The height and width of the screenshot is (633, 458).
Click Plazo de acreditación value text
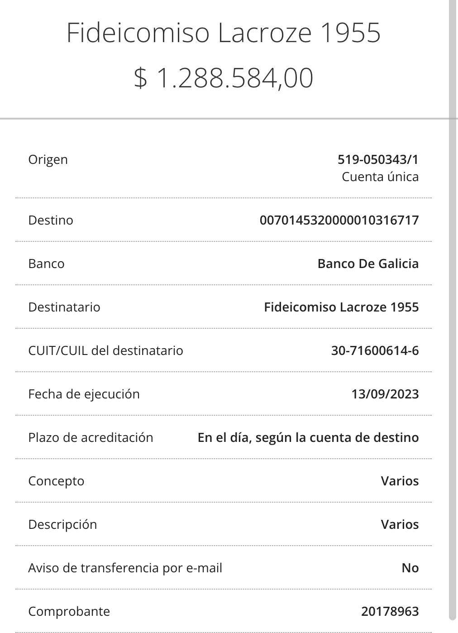[308, 437]
